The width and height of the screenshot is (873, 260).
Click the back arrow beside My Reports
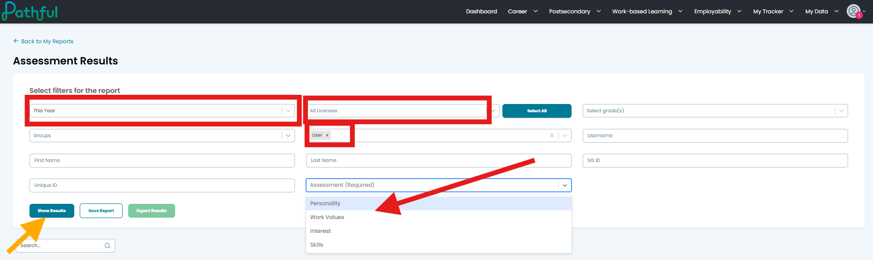click(16, 41)
